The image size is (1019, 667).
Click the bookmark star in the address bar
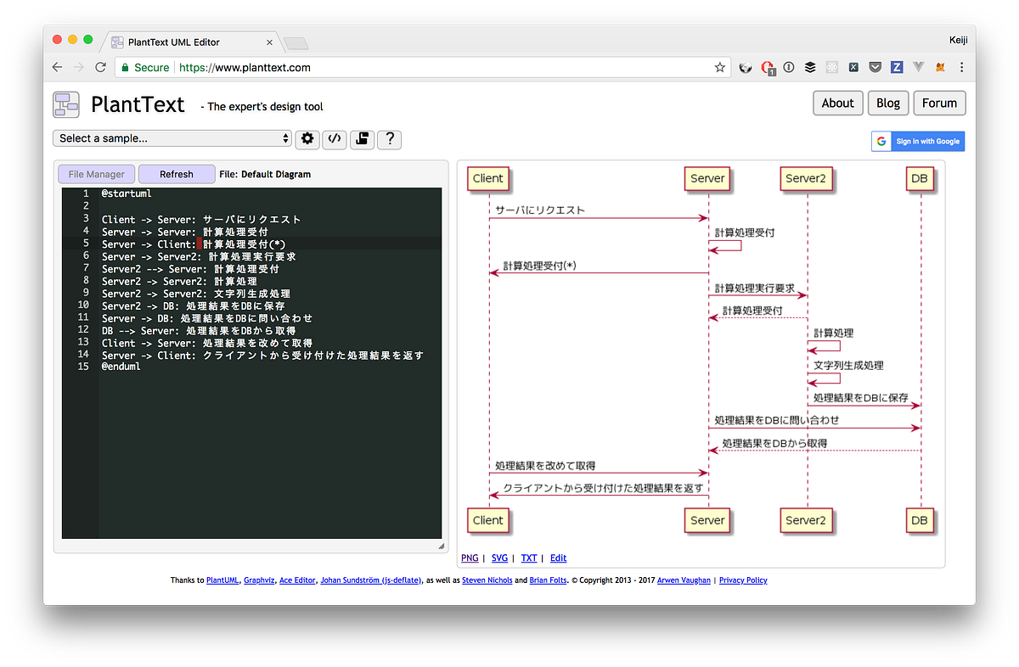tap(718, 67)
